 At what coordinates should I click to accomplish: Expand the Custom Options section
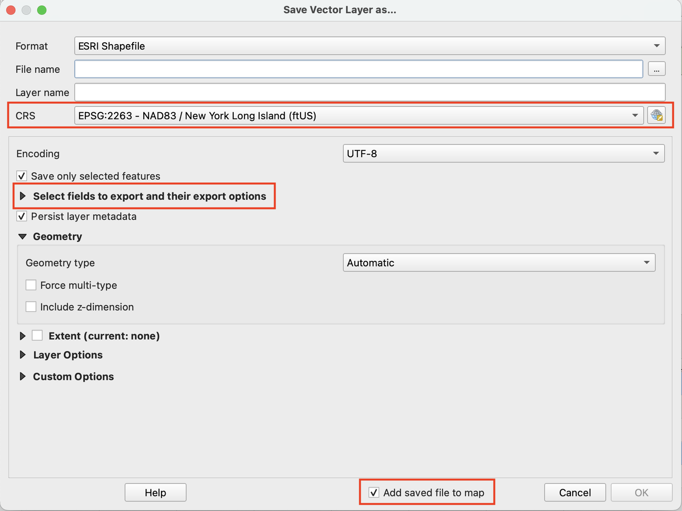point(23,376)
